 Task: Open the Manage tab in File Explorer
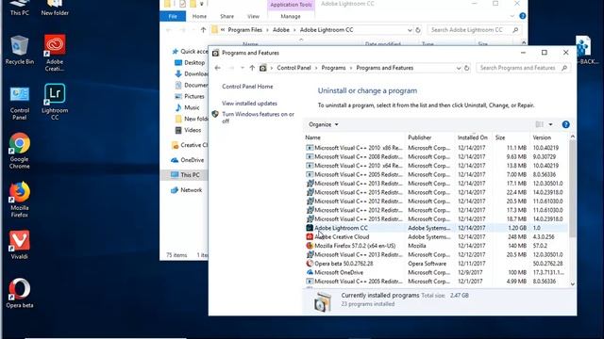[x=291, y=17]
